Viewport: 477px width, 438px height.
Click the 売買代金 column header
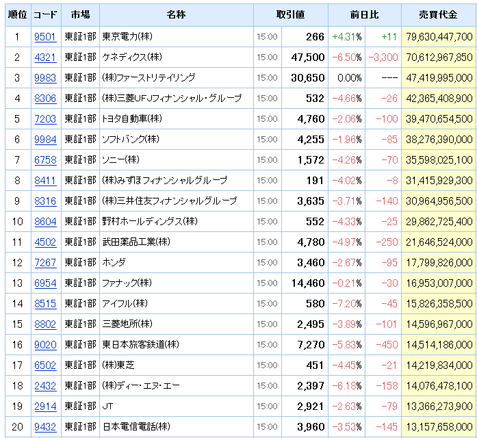point(438,14)
